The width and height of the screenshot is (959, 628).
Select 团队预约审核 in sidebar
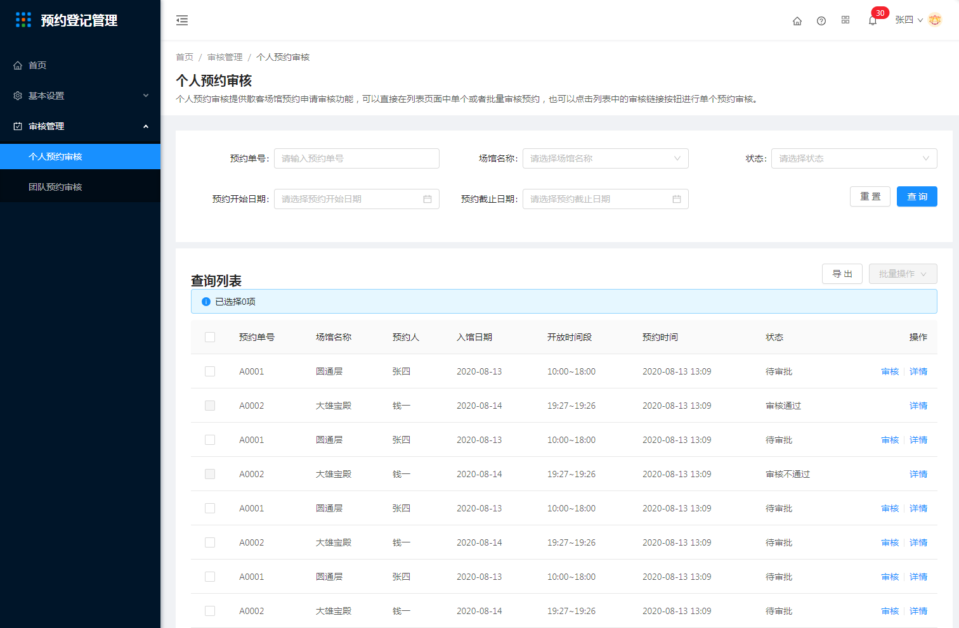coord(80,187)
